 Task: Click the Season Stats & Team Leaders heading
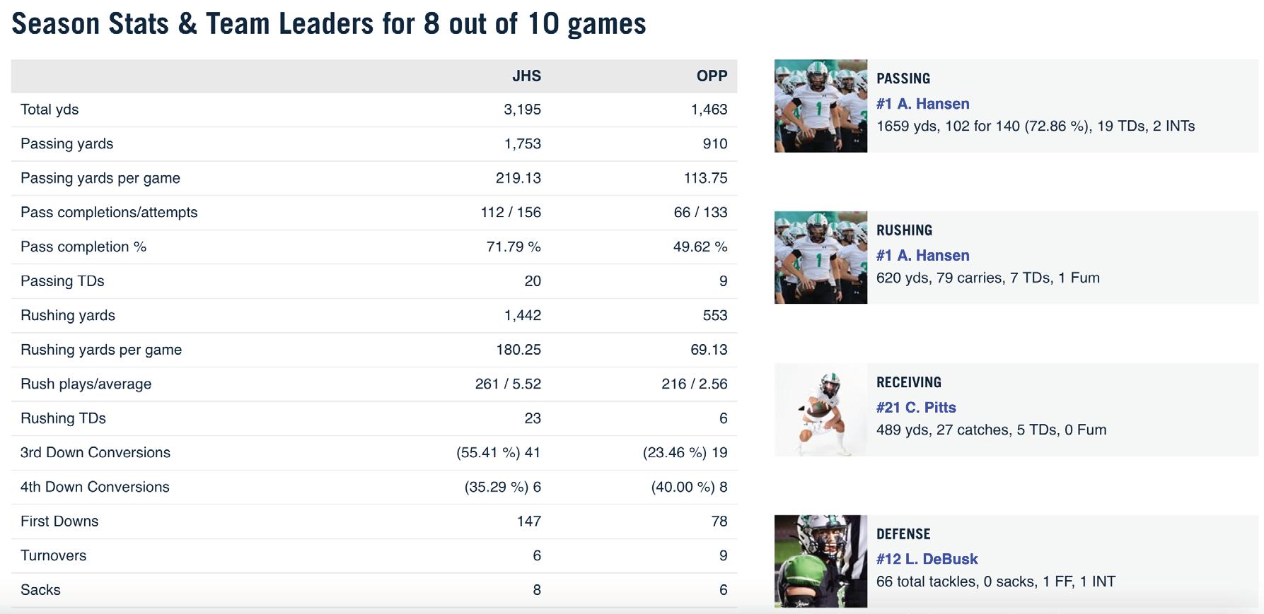click(x=329, y=24)
